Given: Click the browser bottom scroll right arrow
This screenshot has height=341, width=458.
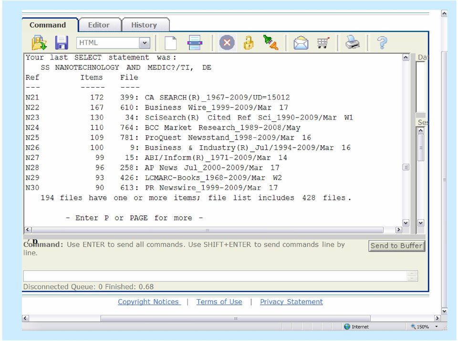Looking at the screenshot, I should click(437, 318).
